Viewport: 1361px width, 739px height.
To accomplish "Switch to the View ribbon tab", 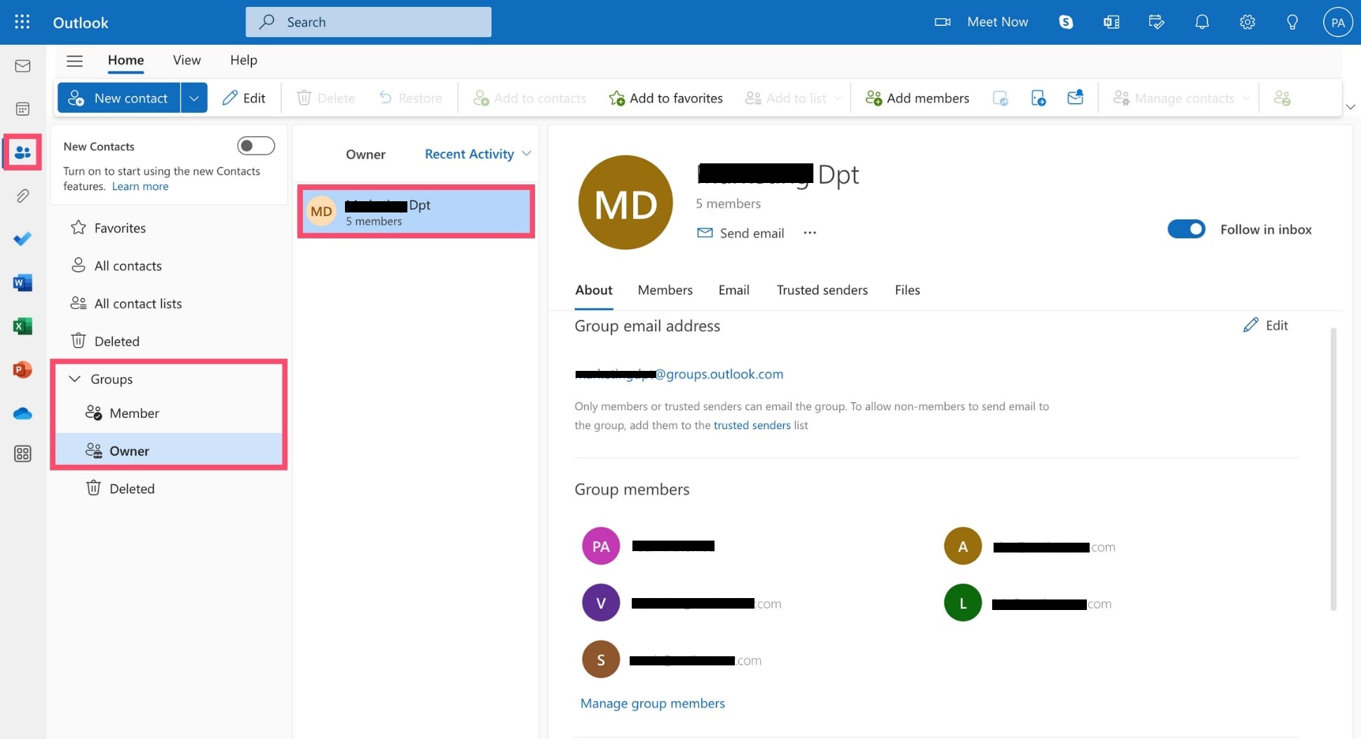I will click(x=187, y=60).
